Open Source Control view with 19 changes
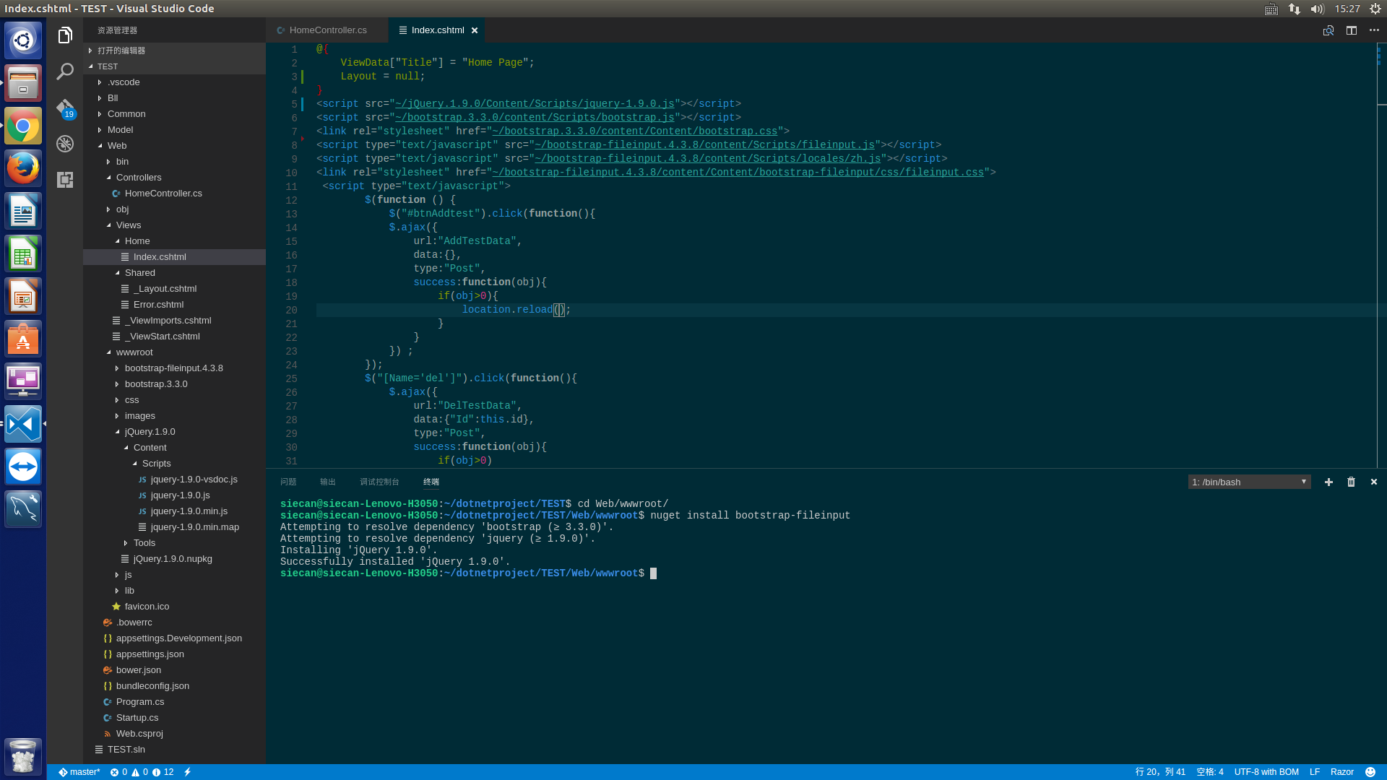 (65, 108)
